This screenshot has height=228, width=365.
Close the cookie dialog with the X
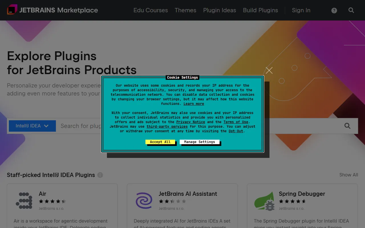coord(269,70)
